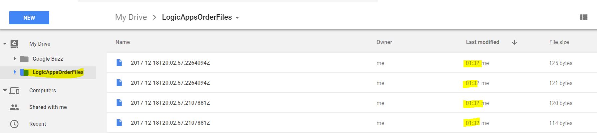Open LogicAppsOrderFiles breadcrumb dropdown menu
This screenshot has width=597, height=133.
pyautogui.click(x=237, y=18)
